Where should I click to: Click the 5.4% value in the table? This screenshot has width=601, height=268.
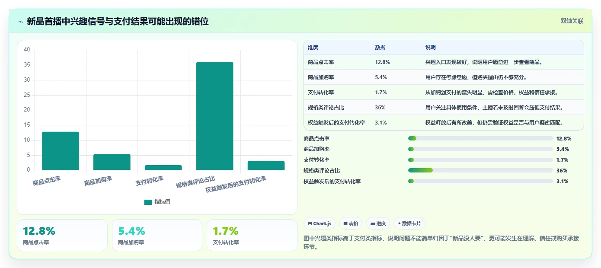tap(381, 77)
